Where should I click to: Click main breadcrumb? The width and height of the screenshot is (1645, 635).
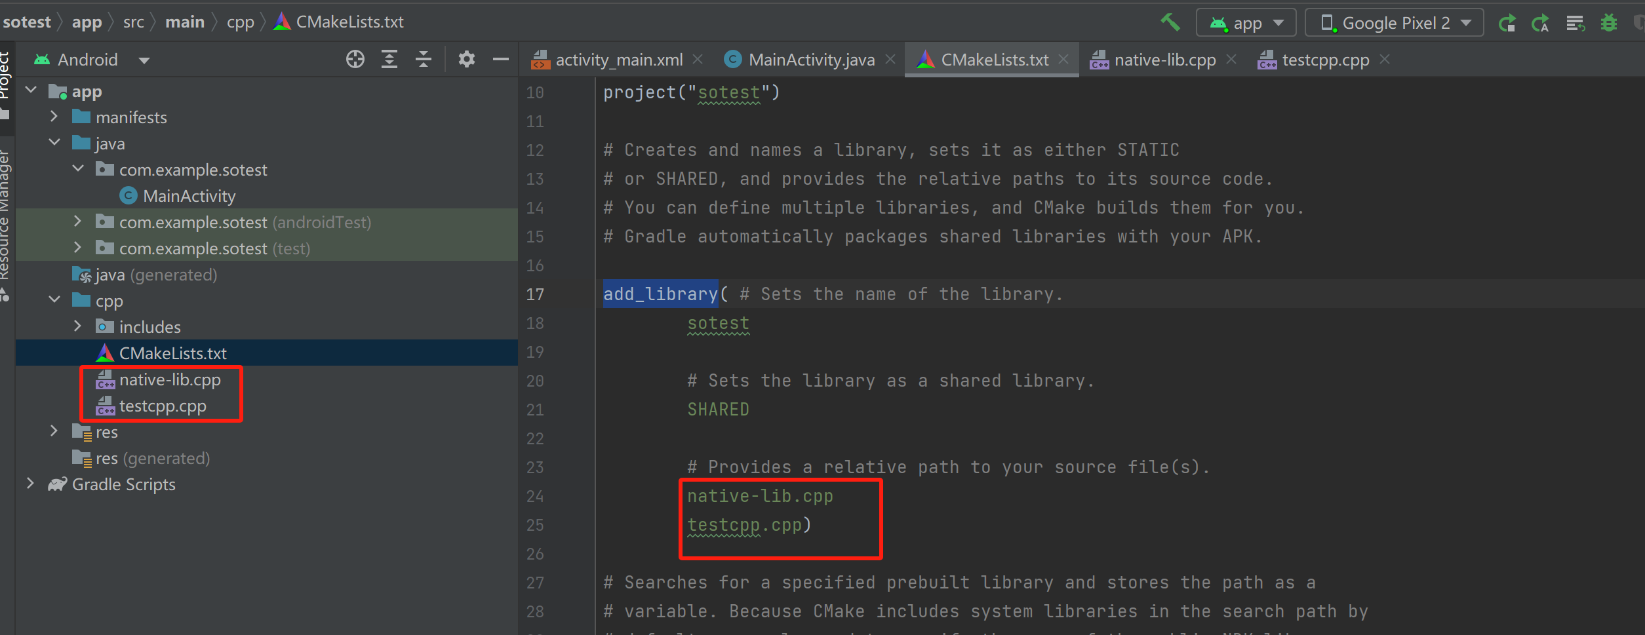click(185, 22)
